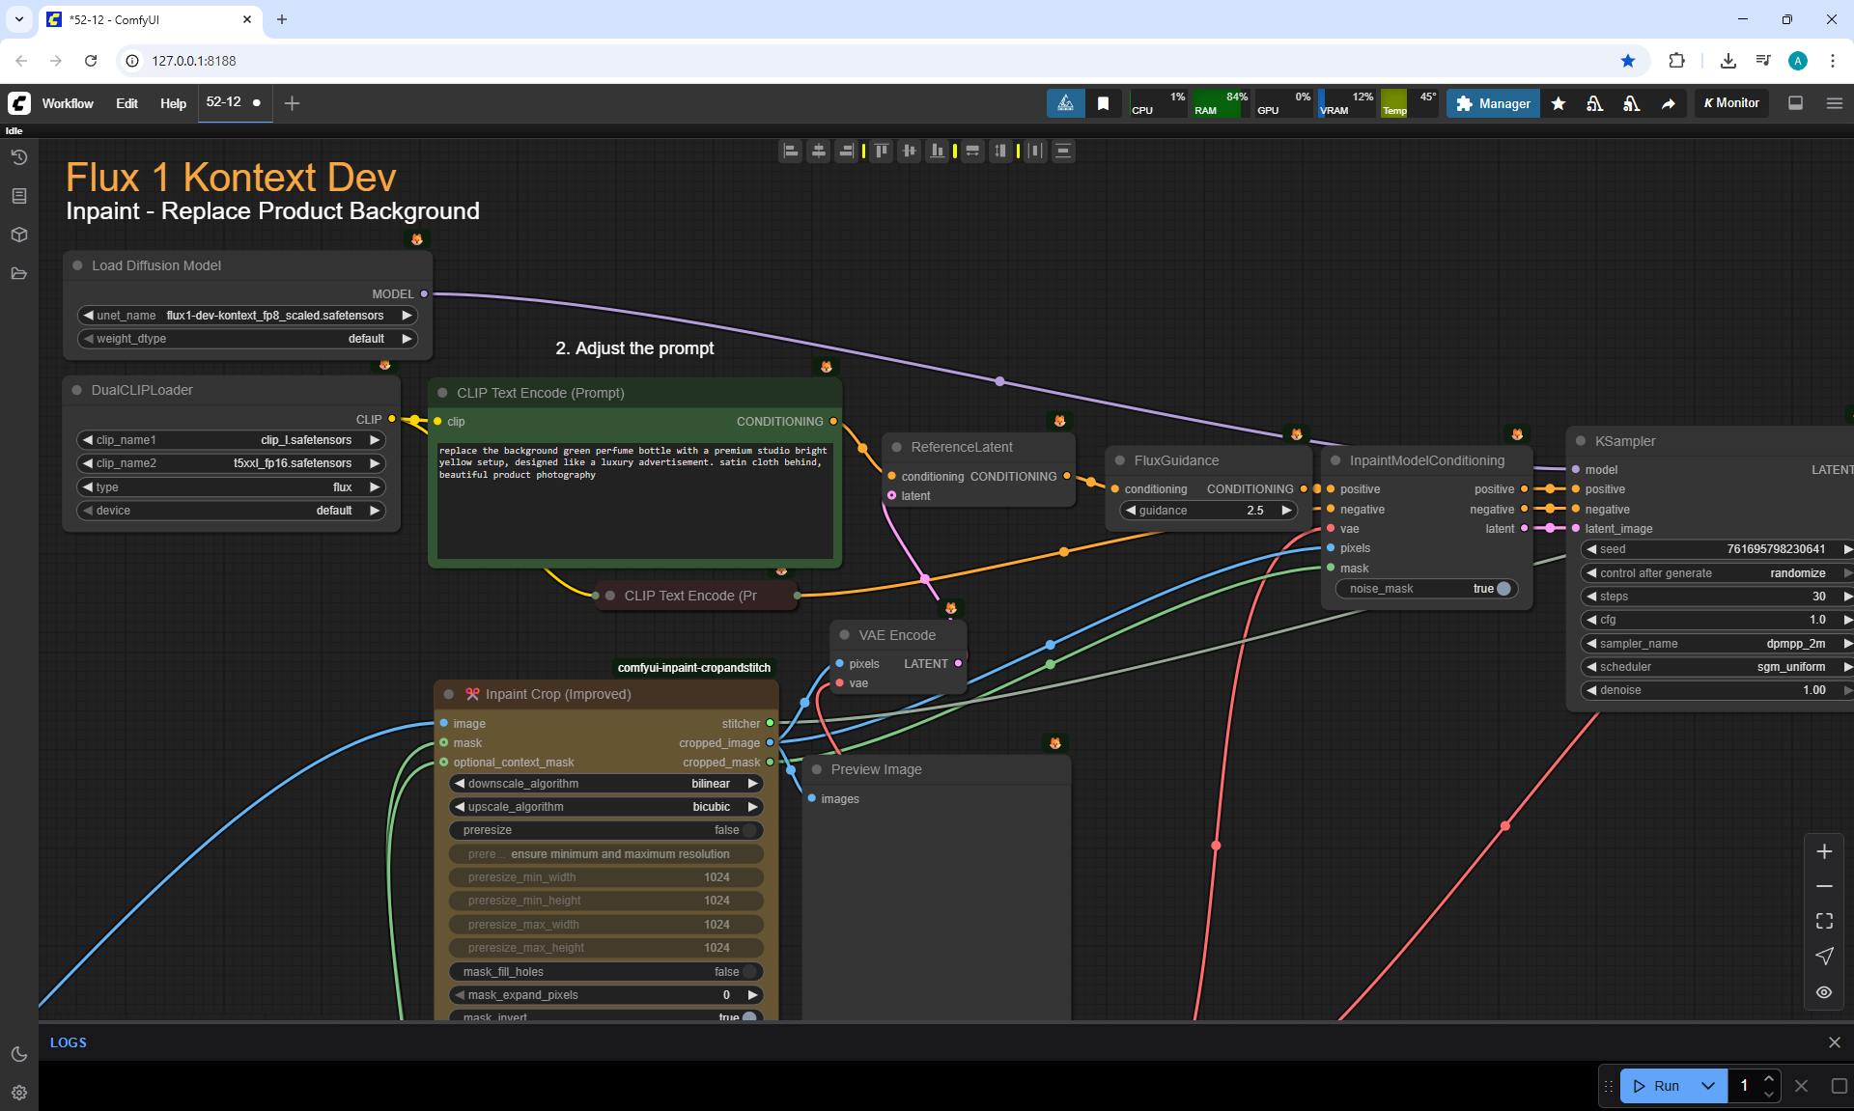Screen dimensions: 1854x1111
Task: Expand the Run button options arrow
Action: tap(1708, 1086)
